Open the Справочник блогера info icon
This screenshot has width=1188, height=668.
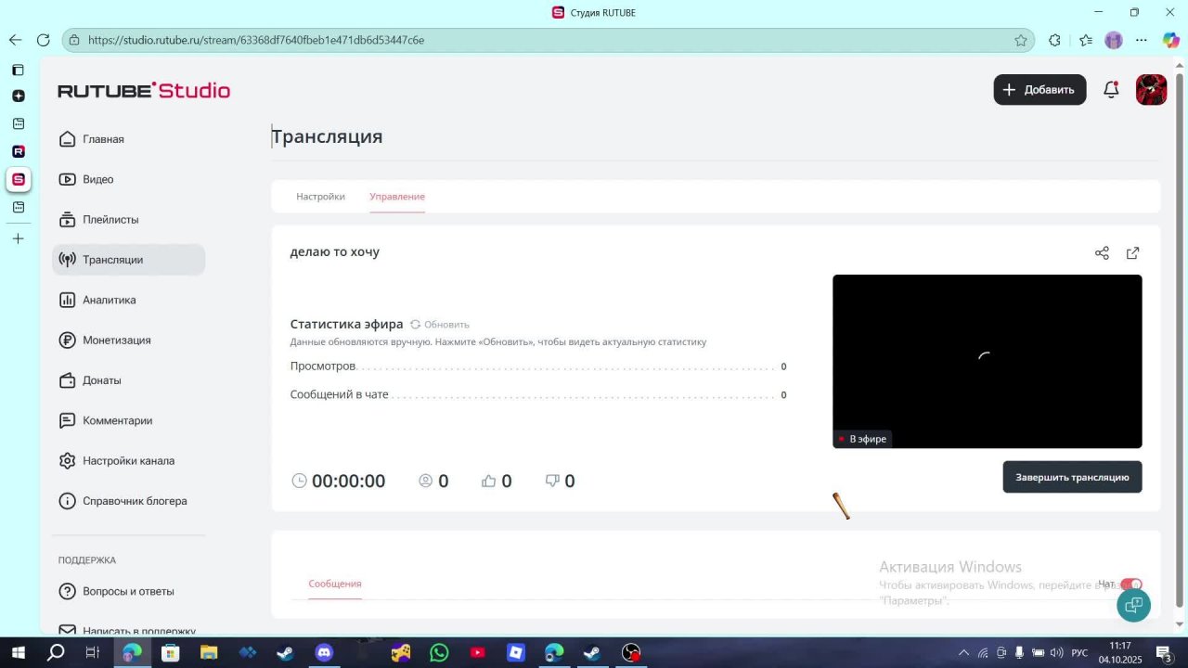pyautogui.click(x=67, y=501)
